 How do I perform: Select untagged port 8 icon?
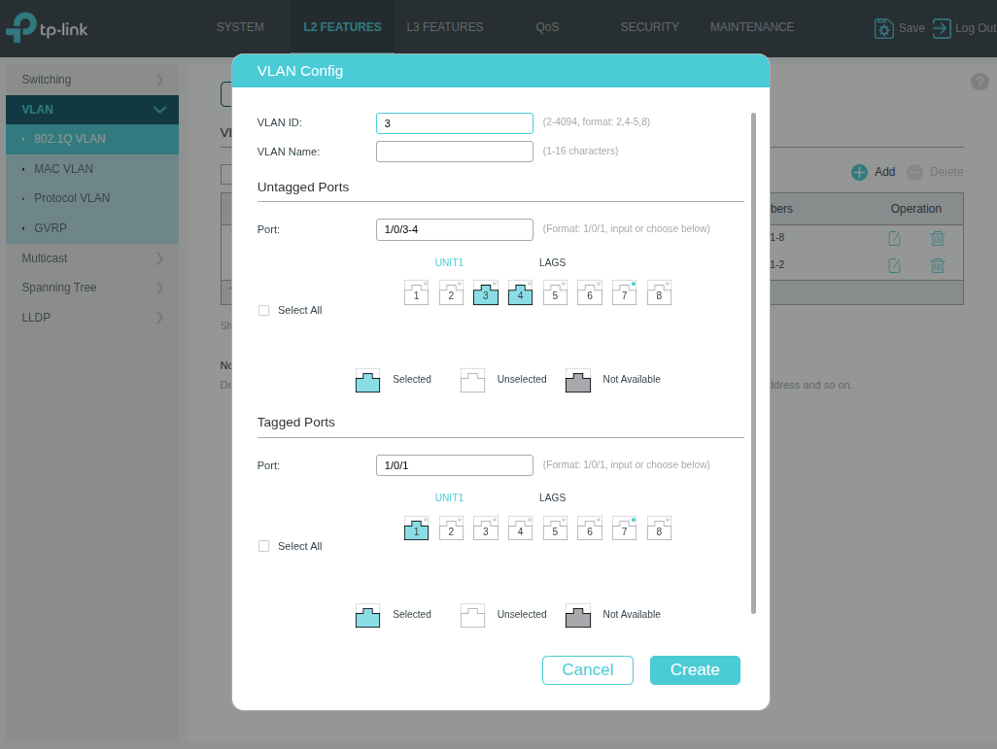[659, 293]
